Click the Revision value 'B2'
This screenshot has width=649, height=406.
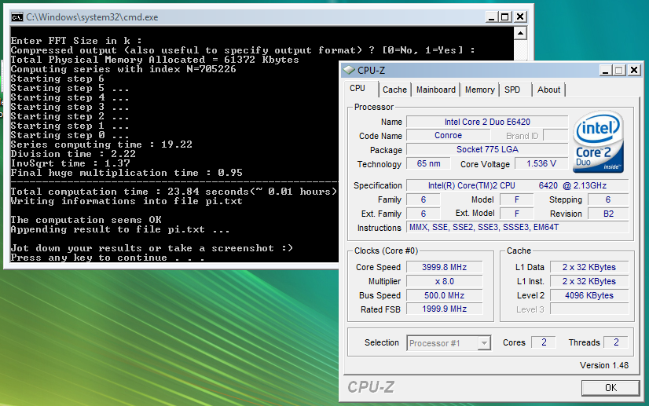(608, 214)
